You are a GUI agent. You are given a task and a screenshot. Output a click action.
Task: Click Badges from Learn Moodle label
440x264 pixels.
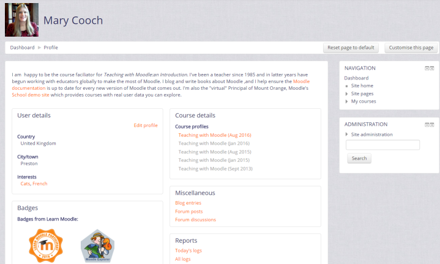coord(48,219)
